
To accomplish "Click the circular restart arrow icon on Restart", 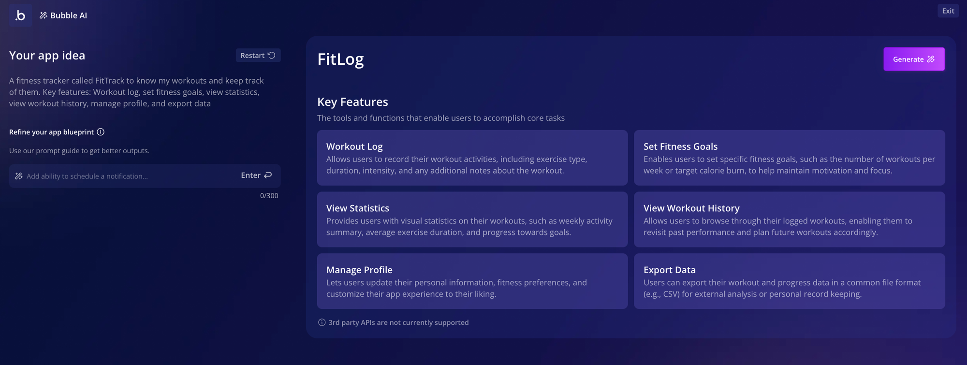I will 272,55.
